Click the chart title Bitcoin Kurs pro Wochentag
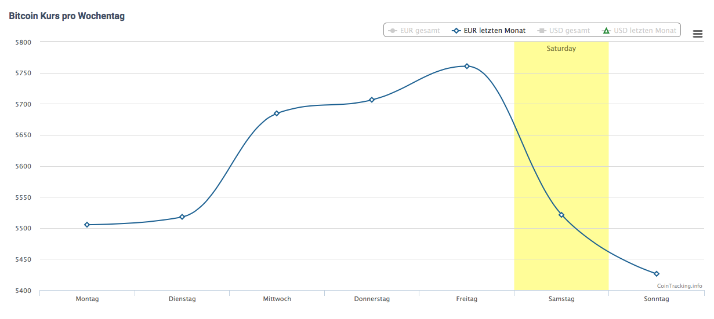714x319 pixels. point(67,16)
